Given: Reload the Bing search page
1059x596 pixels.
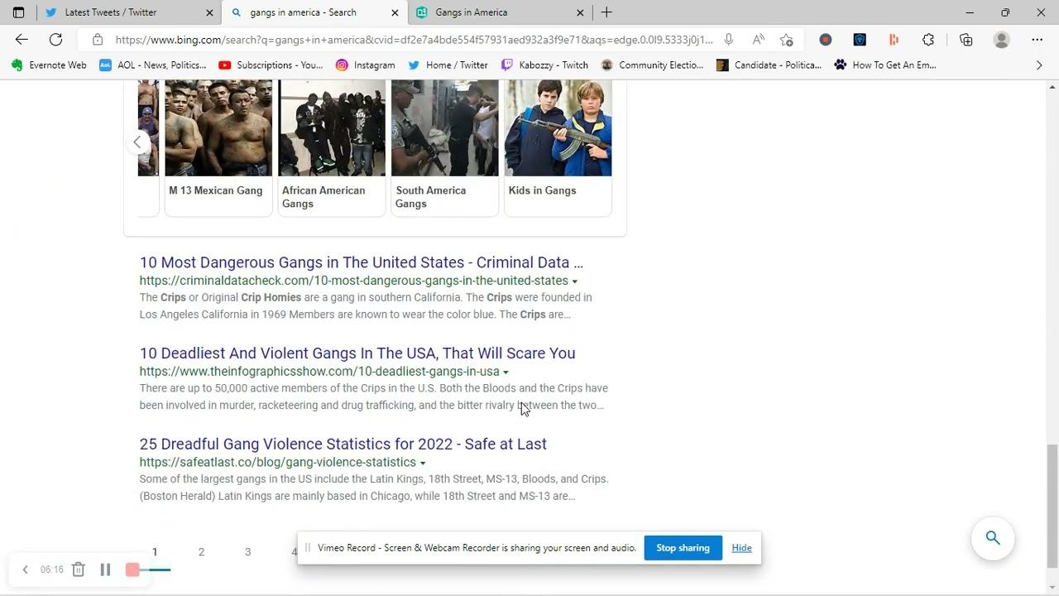Looking at the screenshot, I should coord(55,40).
